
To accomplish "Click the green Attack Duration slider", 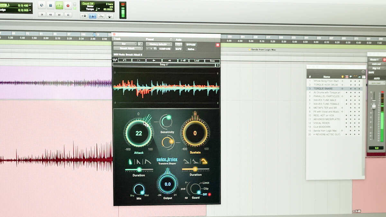I will (x=139, y=169).
